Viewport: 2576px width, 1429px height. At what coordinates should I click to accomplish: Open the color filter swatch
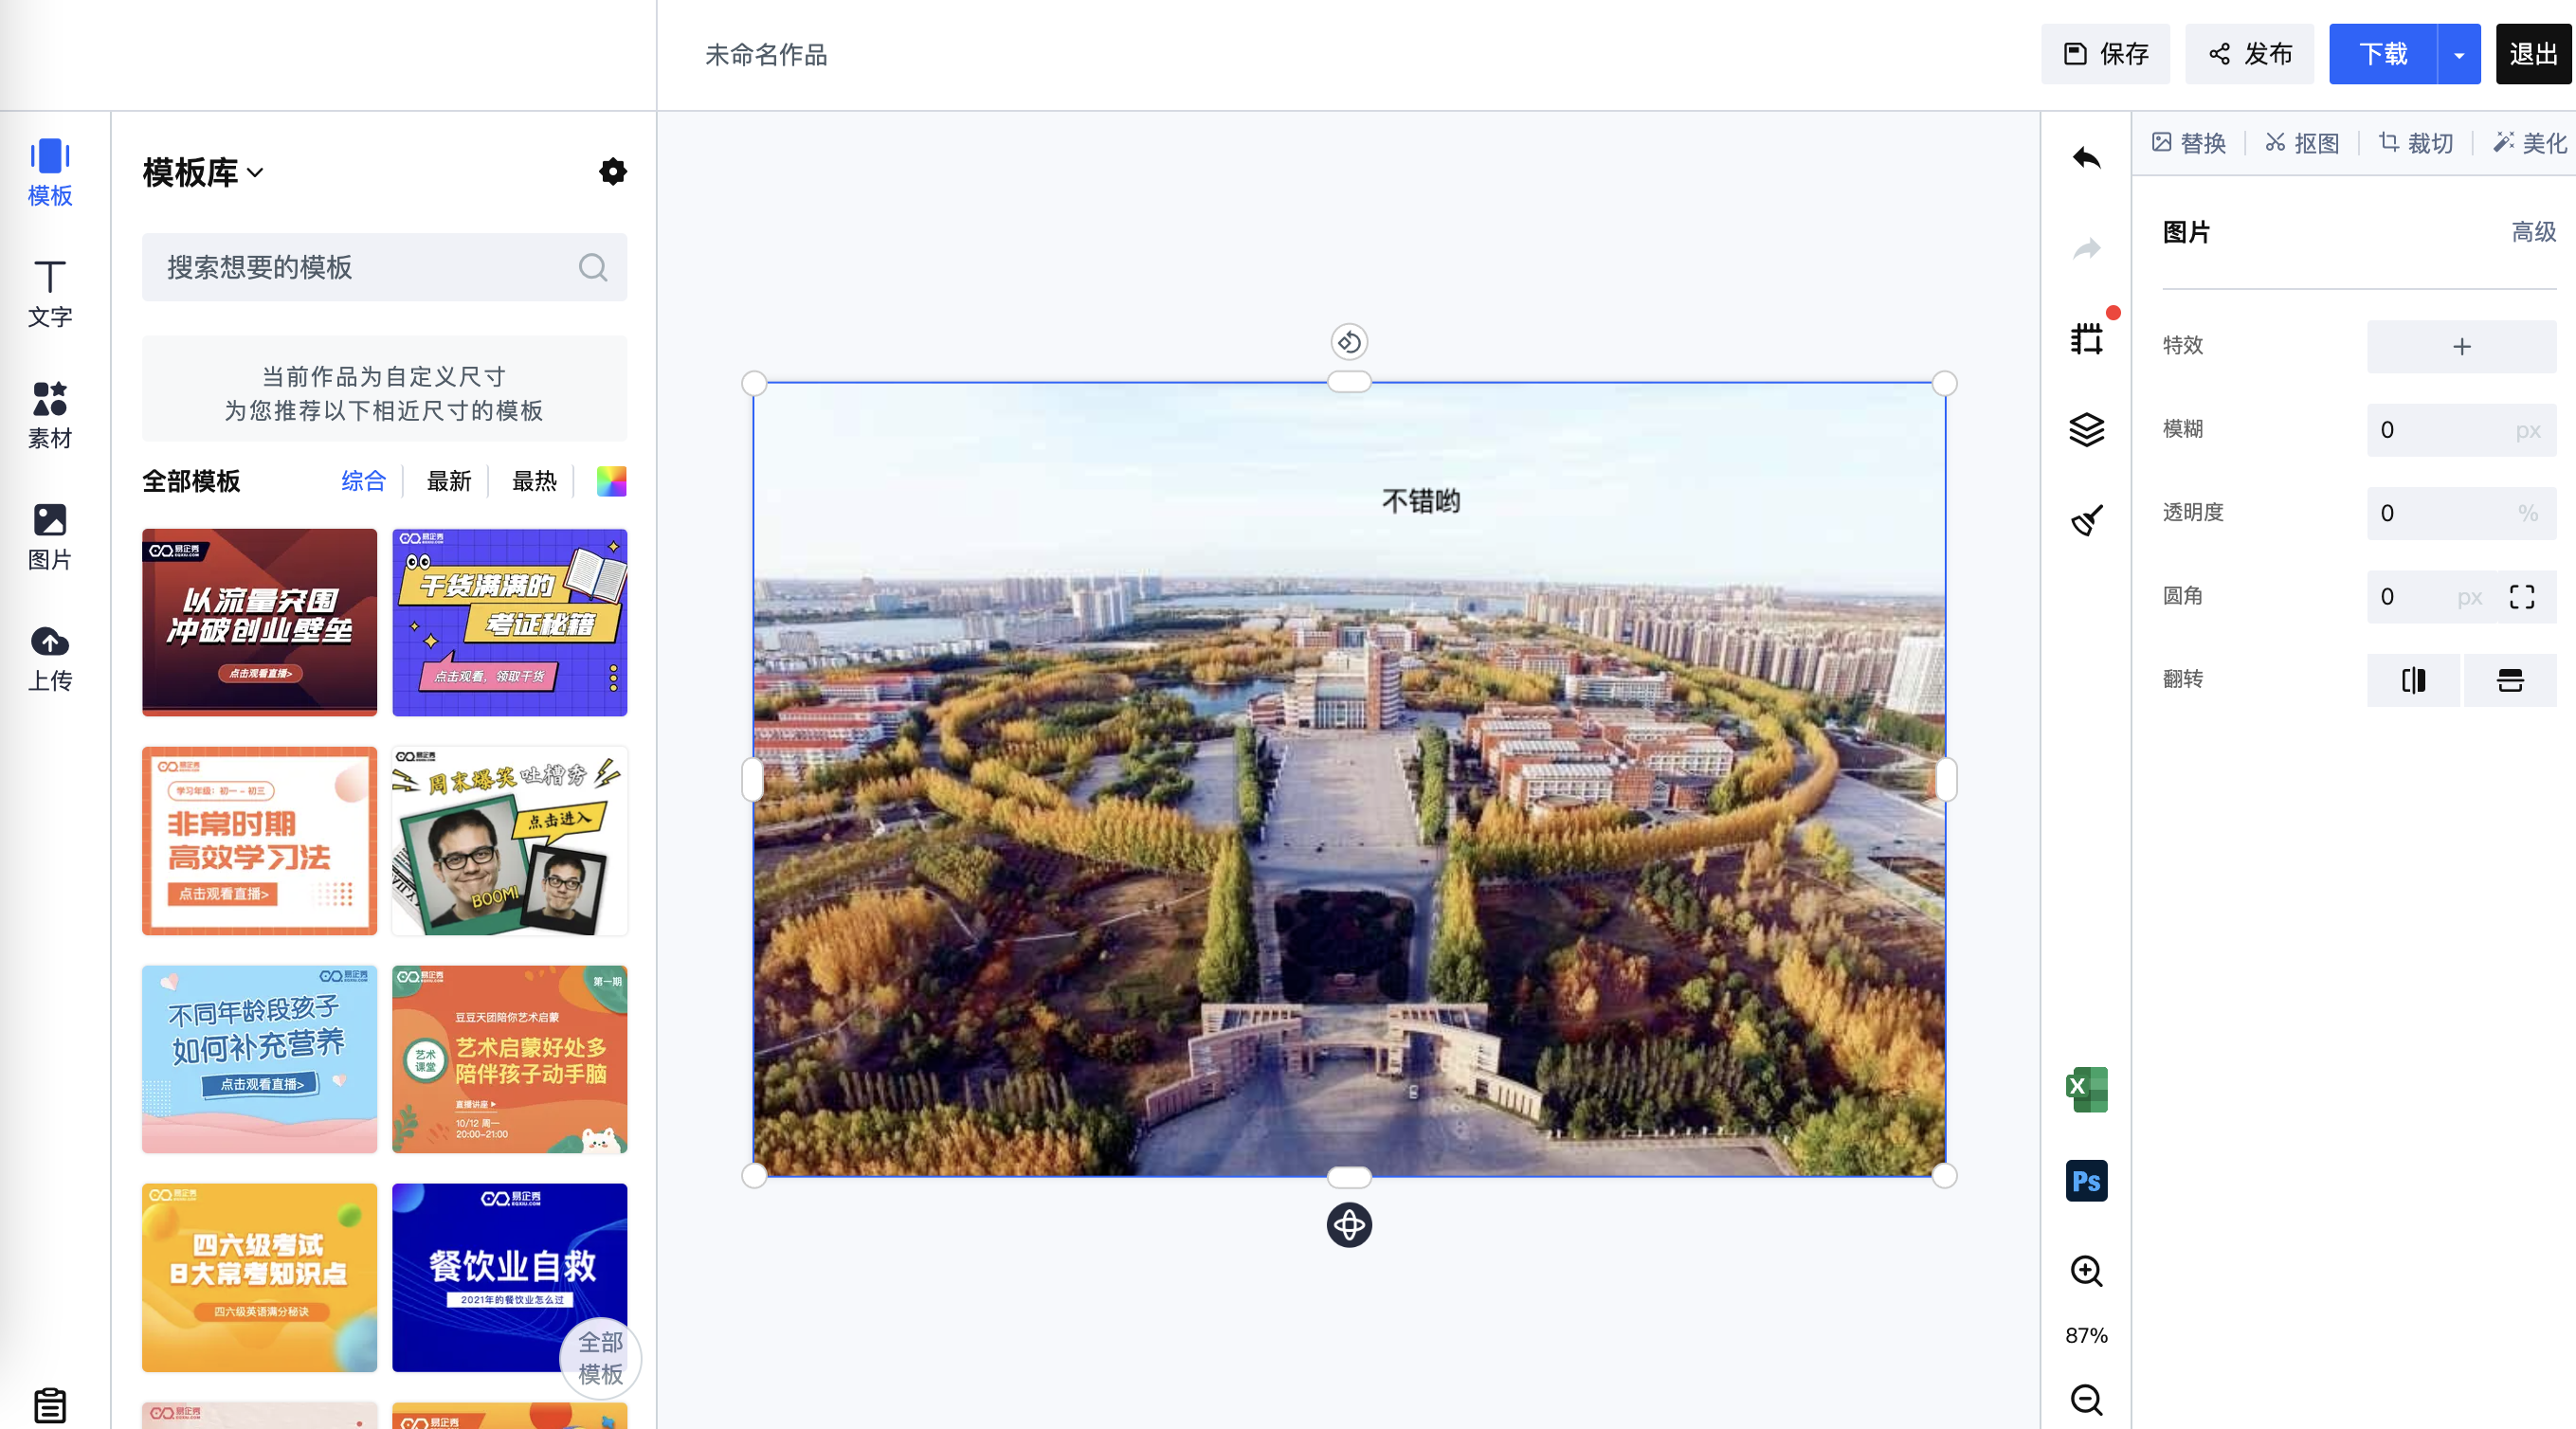pos(611,481)
